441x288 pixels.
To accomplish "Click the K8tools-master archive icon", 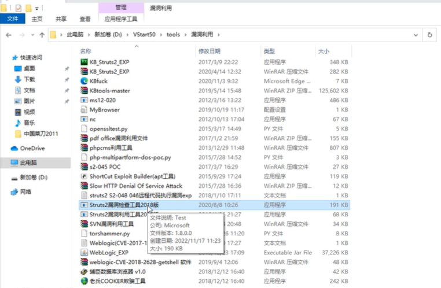I will 84,91.
